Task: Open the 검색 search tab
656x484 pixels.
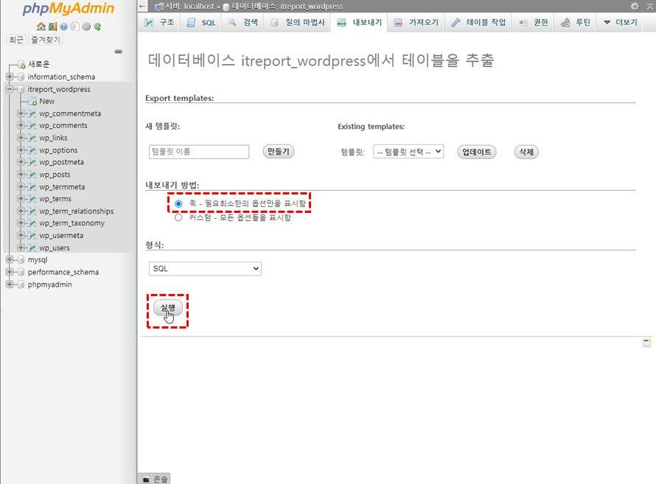Action: 243,23
